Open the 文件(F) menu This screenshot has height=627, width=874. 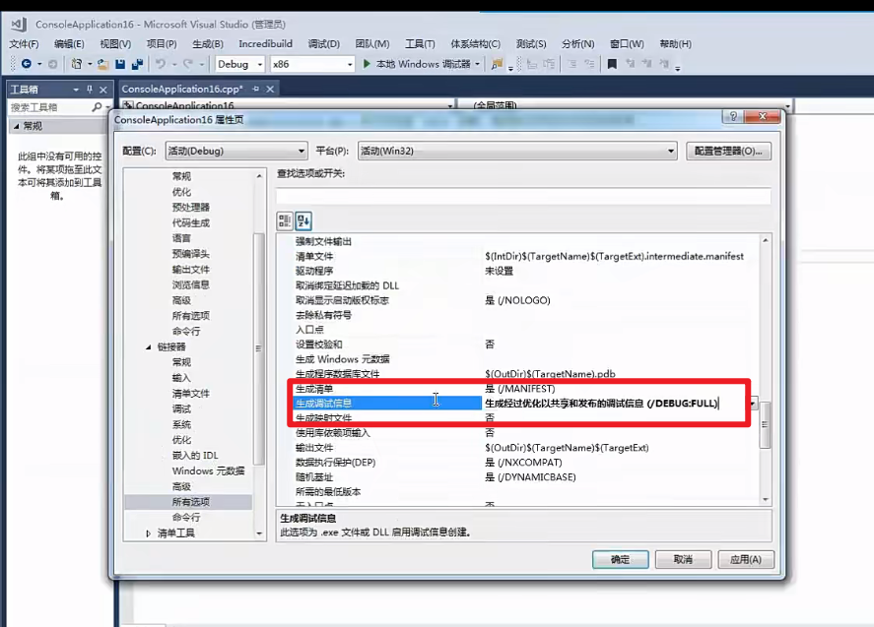coord(24,44)
